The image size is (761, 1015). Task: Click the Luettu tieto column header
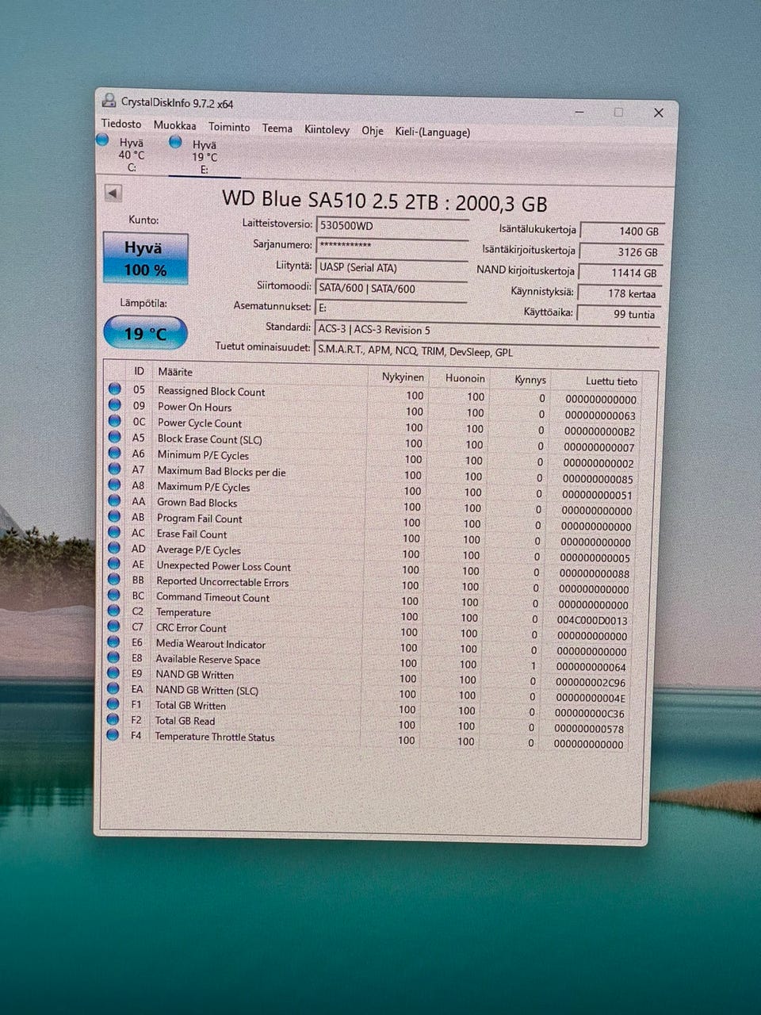pyautogui.click(x=610, y=381)
